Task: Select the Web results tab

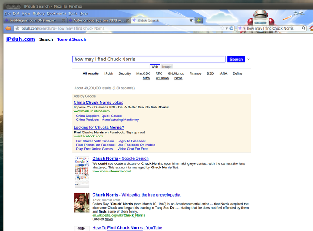Action: tap(155, 67)
